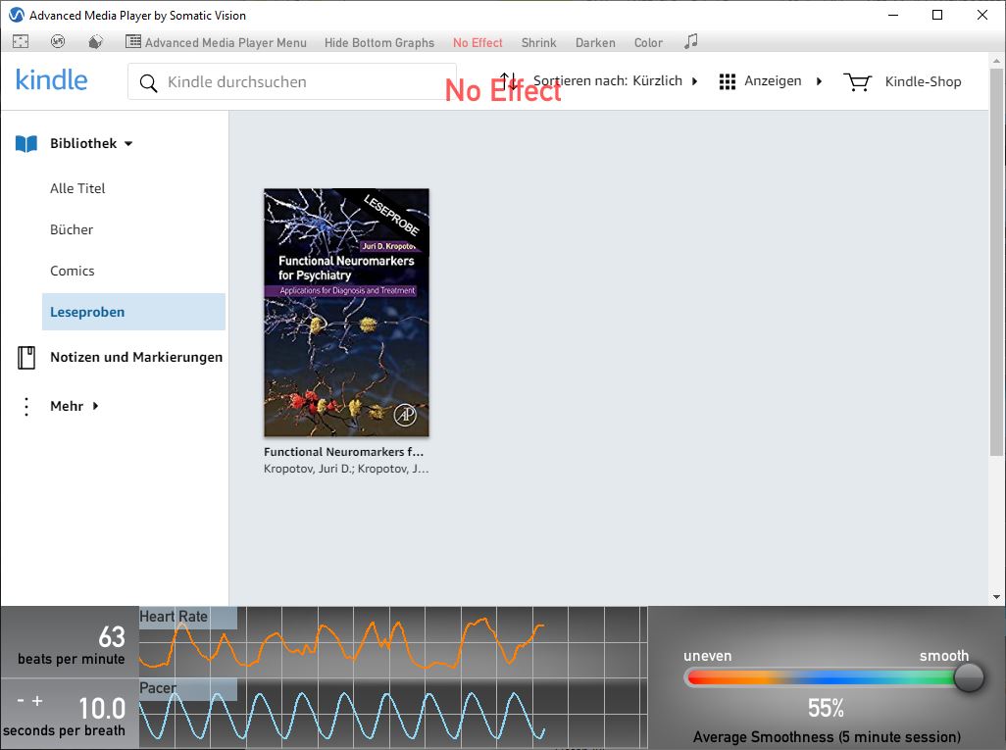Select the Color effect

pyautogui.click(x=648, y=42)
